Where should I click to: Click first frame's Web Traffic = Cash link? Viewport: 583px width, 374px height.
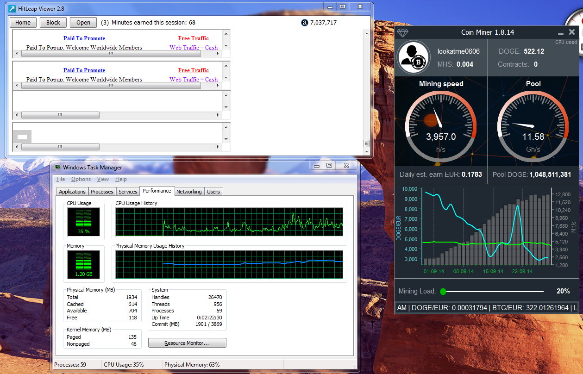tap(194, 47)
